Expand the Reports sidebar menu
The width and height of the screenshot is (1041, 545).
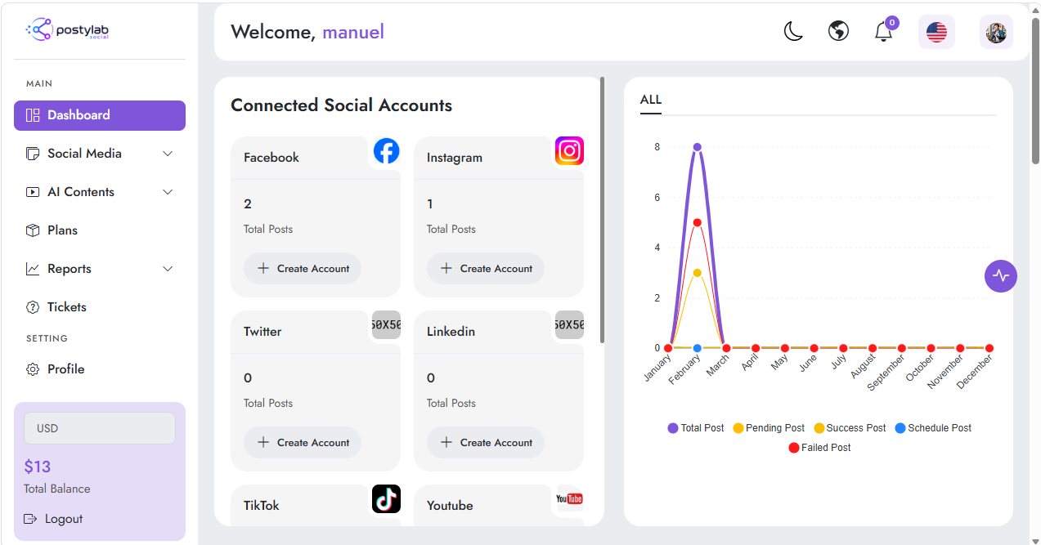click(x=100, y=269)
